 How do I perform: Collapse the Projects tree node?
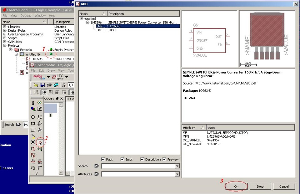(x=5, y=45)
